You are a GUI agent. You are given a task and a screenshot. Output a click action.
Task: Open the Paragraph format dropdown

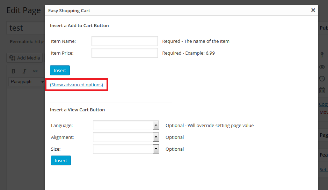[x=26, y=82]
